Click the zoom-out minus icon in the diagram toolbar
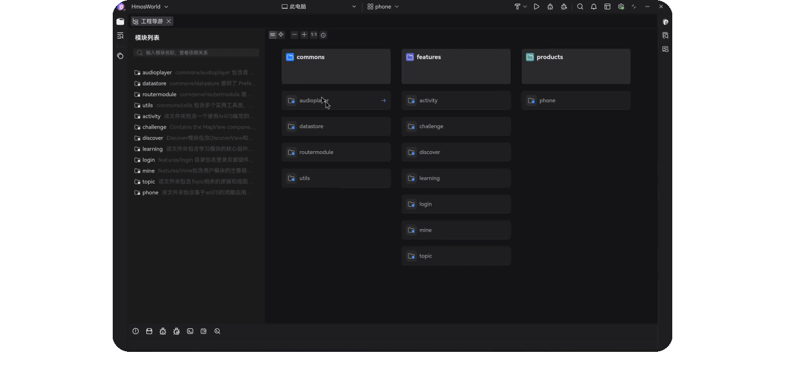 tap(295, 35)
